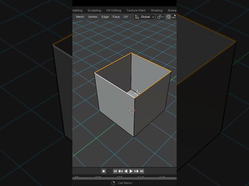
Task: Switch to the Animation workspace tab
Action: point(172,10)
